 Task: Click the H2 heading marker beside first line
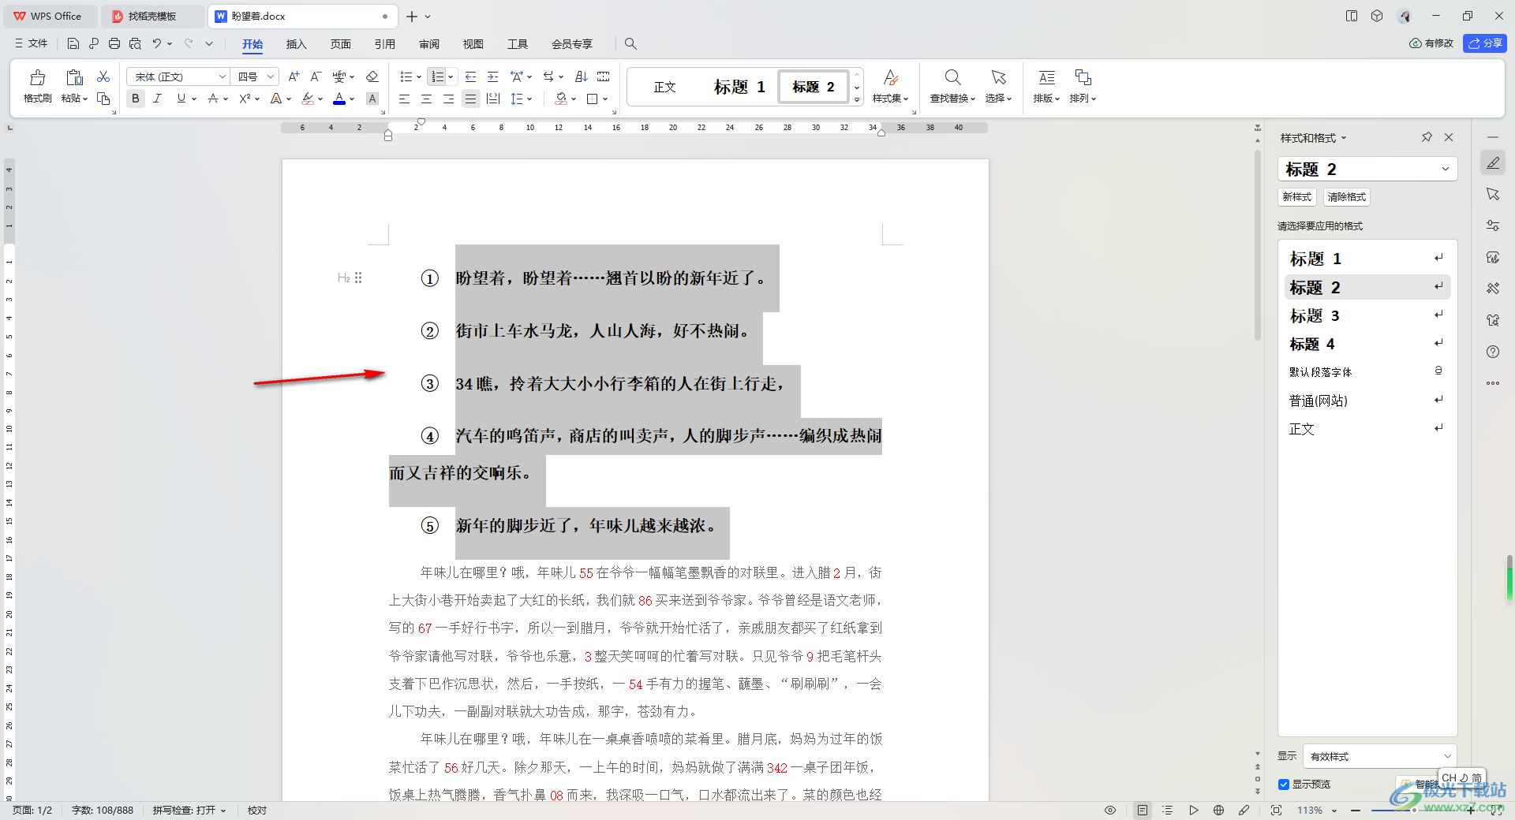pos(344,278)
